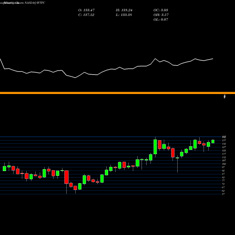This screenshot has width=235, height=235.
Task: Click the white closing-price line chart
Action: (107, 68)
